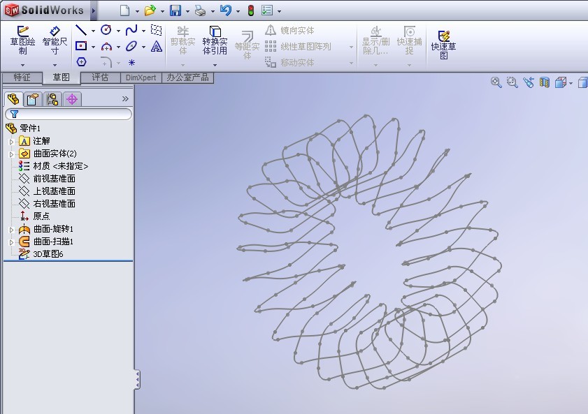Select 前视基准面 plane
Image resolution: width=588 pixels, height=414 pixels.
(x=47, y=179)
